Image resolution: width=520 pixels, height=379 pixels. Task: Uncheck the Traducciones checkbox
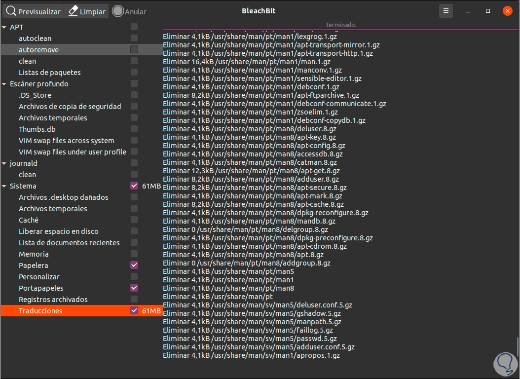click(x=134, y=310)
